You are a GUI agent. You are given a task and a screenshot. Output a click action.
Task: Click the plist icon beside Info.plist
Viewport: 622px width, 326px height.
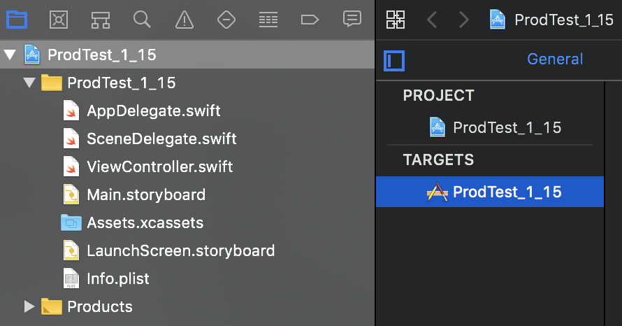pos(71,278)
